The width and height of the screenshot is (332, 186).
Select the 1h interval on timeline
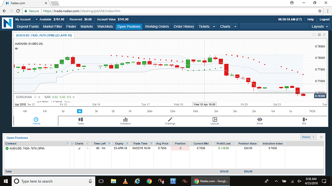pos(130,112)
